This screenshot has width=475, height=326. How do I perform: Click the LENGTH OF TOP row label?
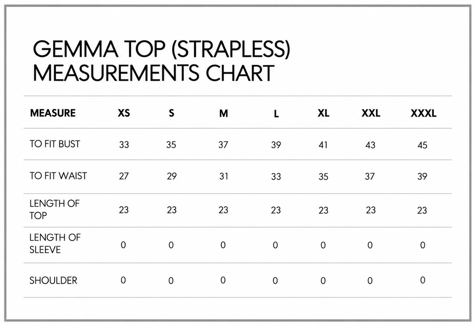click(55, 210)
